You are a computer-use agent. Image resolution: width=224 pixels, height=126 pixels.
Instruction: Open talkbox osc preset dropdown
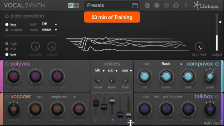tap(168, 97)
